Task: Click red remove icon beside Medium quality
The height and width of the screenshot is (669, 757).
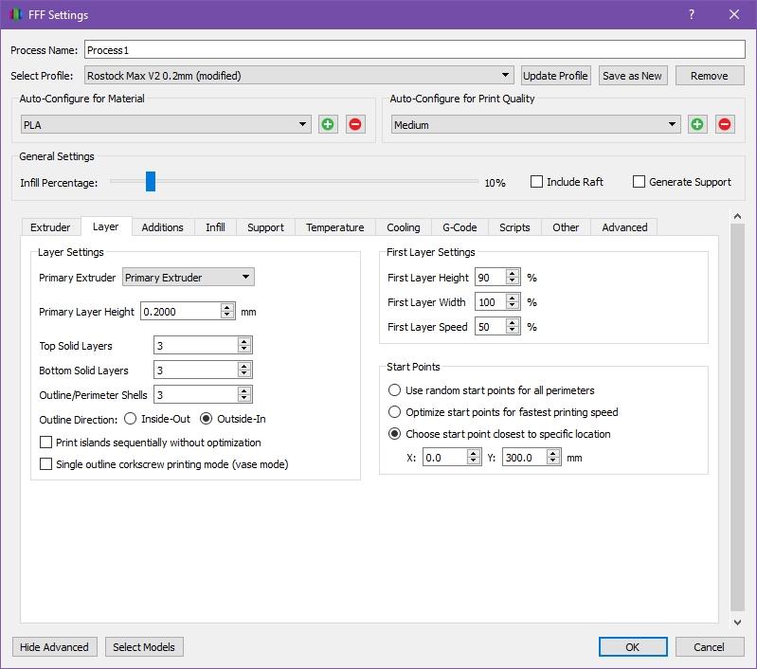Action: pyautogui.click(x=725, y=124)
